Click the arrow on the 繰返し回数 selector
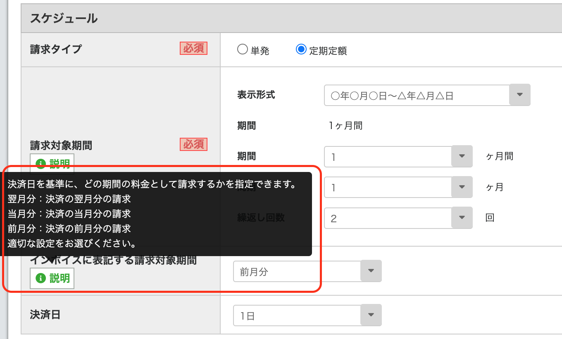This screenshot has height=339, width=562. click(x=462, y=218)
